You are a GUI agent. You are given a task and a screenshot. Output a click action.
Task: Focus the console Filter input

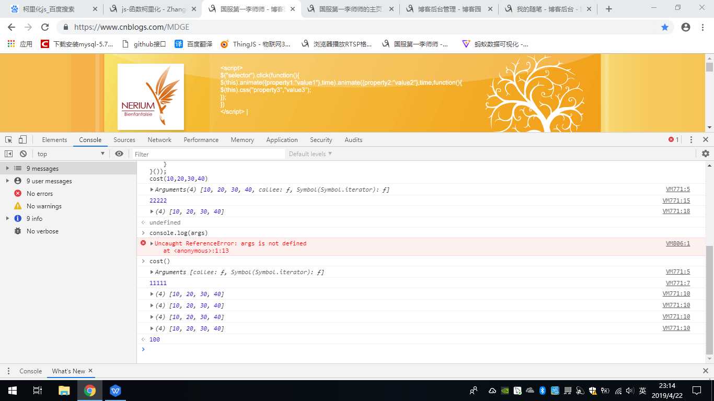coord(208,154)
